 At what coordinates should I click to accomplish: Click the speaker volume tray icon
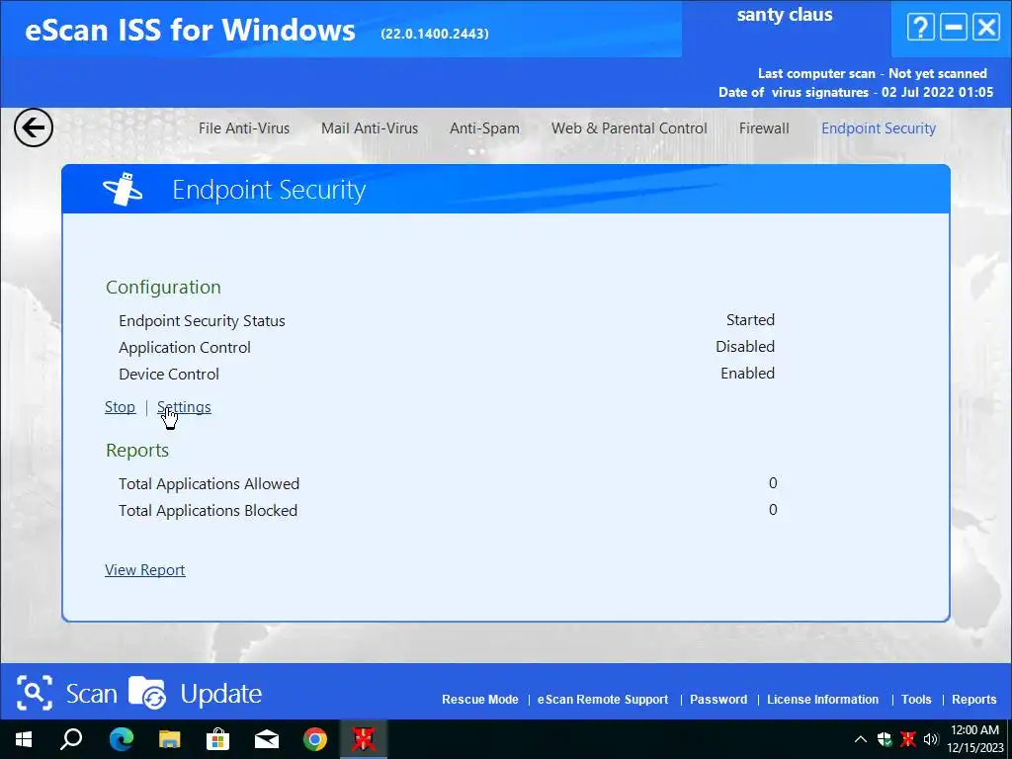[x=931, y=739]
